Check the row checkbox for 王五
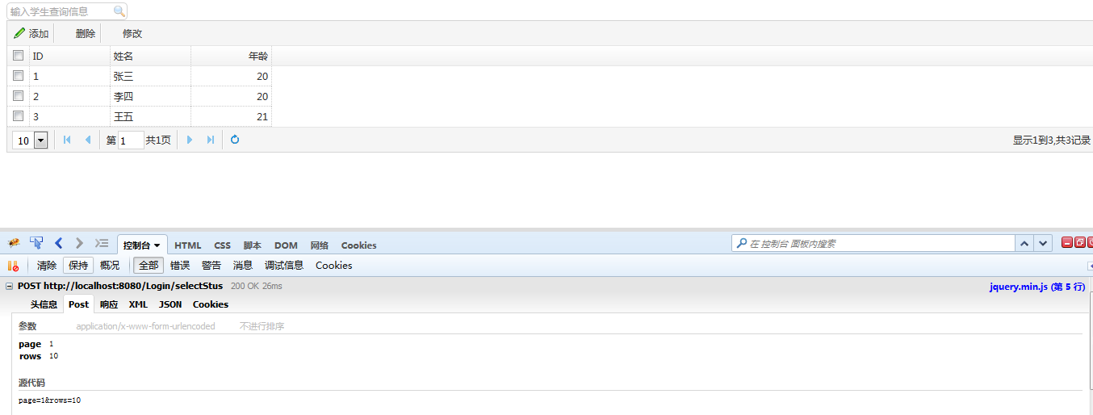This screenshot has width=1093, height=415. (18, 116)
